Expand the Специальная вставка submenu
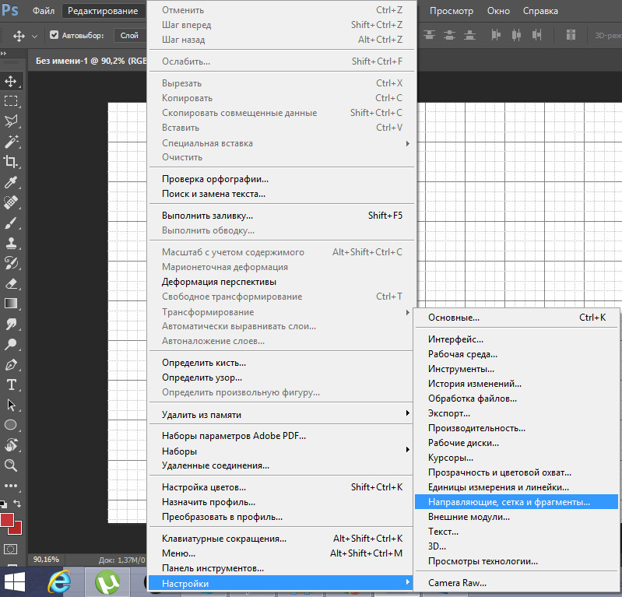Screen dimensions: 622x597 282,142
